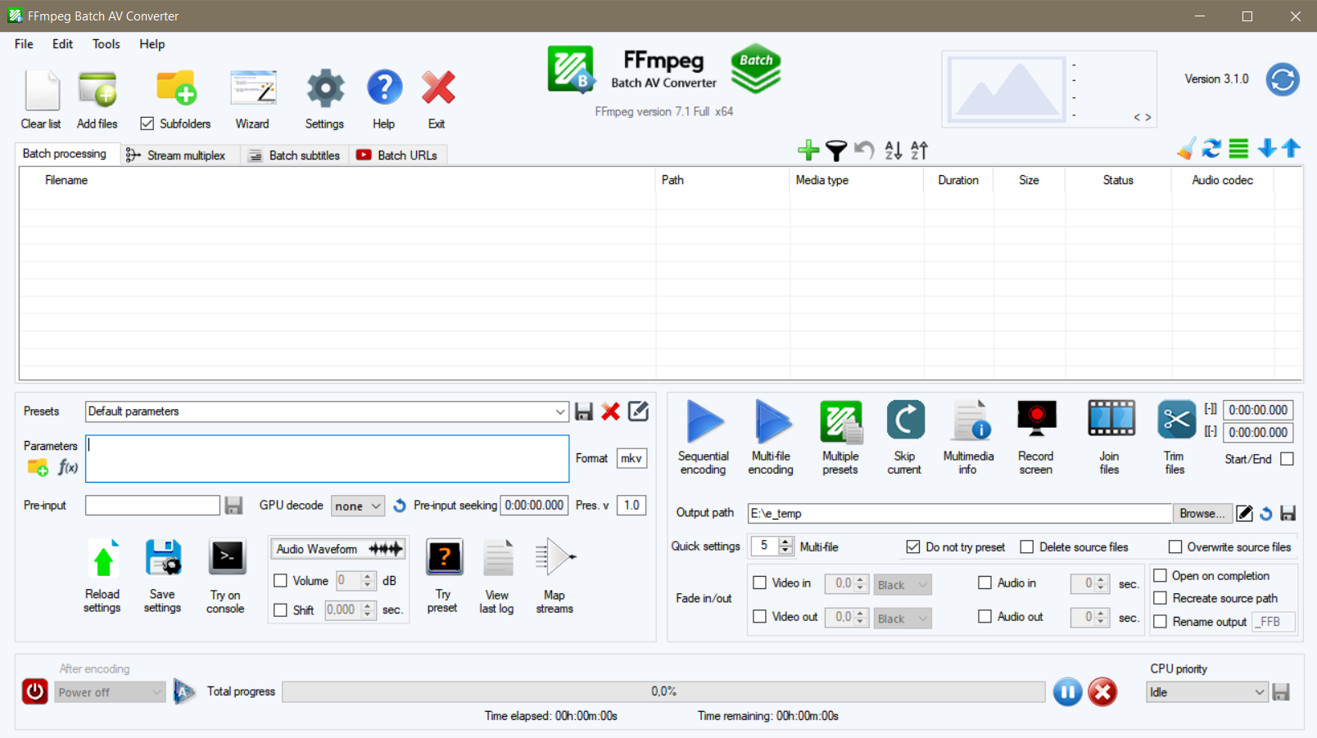The height and width of the screenshot is (738, 1317).
Task: Click the red Power shutdown button
Action: tap(35, 691)
